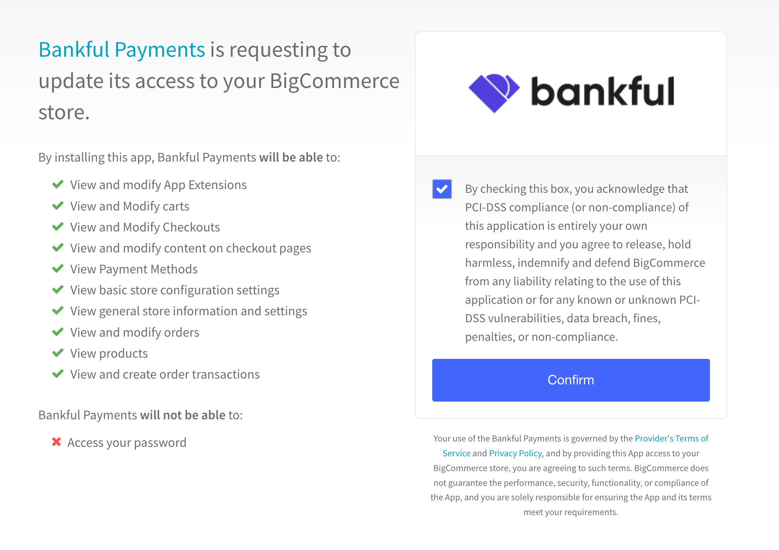The image size is (779, 550).
Task: Click the Bankful logo image
Action: tap(571, 92)
